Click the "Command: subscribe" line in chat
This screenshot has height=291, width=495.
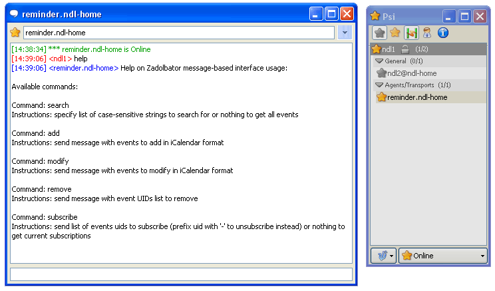click(45, 217)
